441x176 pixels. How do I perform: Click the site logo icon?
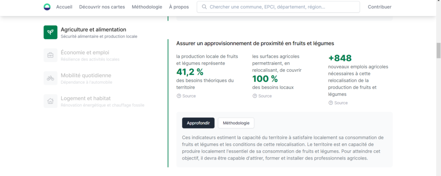(47, 7)
